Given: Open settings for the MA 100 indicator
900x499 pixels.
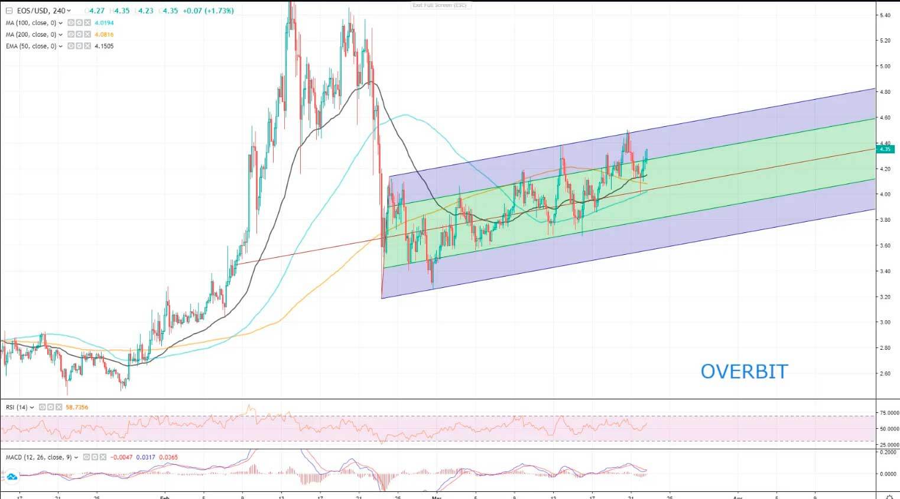Looking at the screenshot, I should point(79,23).
